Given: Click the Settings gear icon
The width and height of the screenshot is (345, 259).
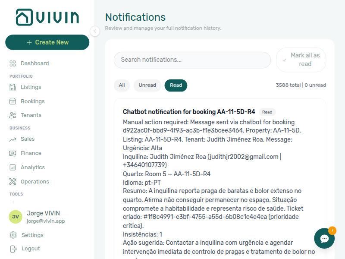Looking at the screenshot, I should 13,235.
